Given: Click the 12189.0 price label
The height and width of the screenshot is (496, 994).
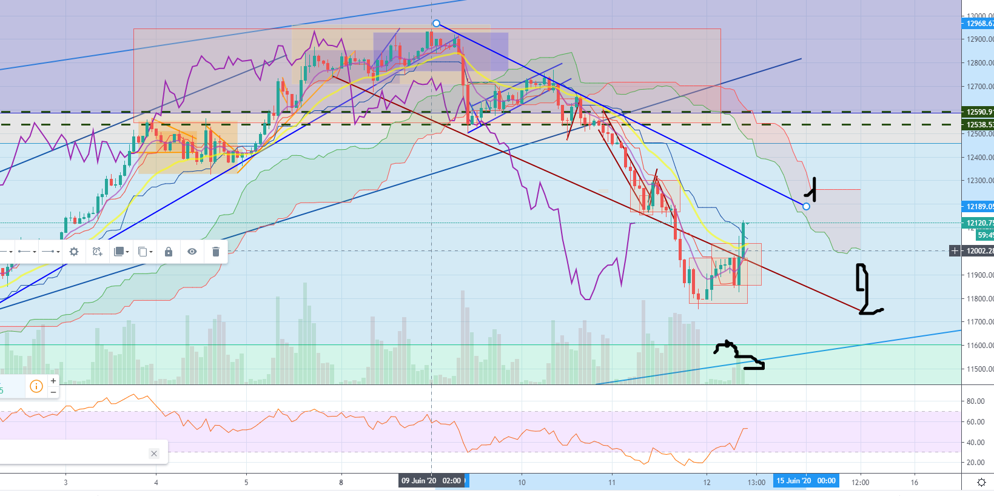Looking at the screenshot, I should [x=978, y=207].
